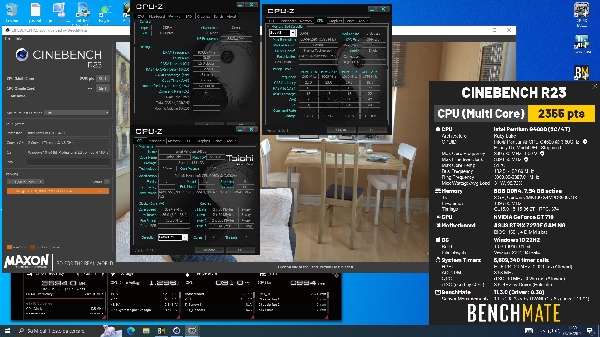Viewport: 600px width, 337px height.
Task: Switch to Mainboard tab in CPU-Z Memory window
Action: tap(157, 17)
